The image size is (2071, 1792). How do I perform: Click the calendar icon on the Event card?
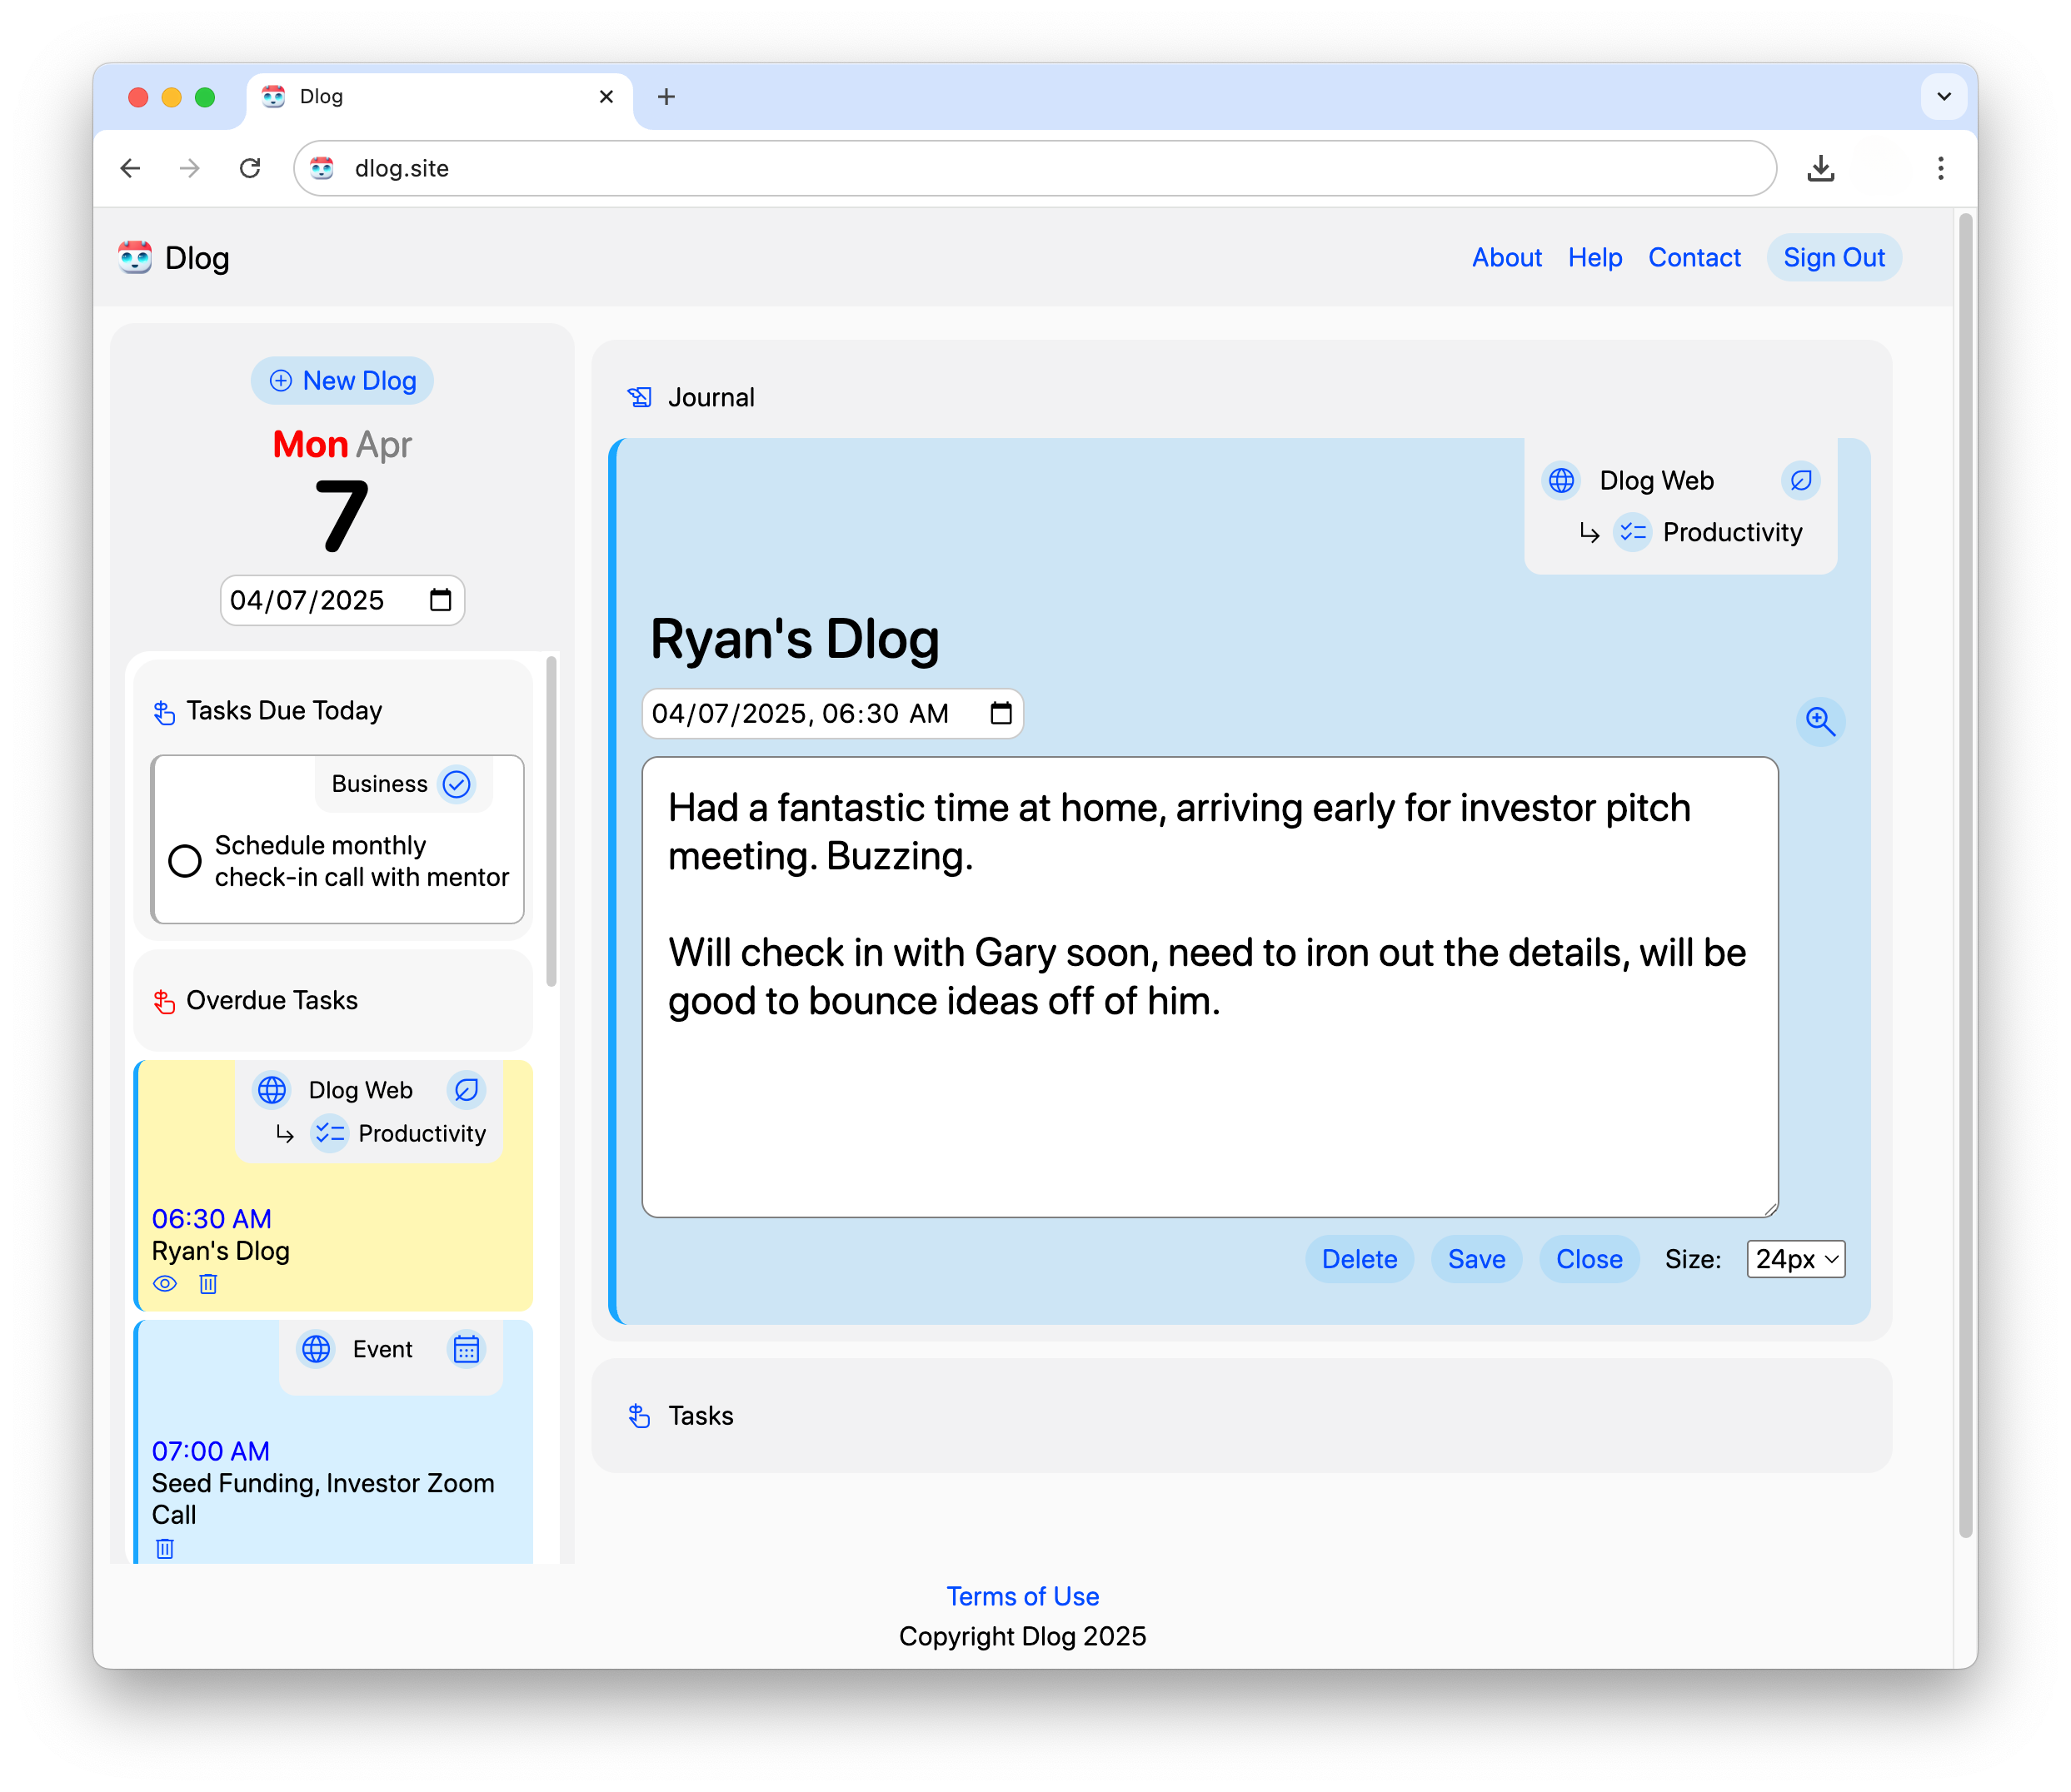point(467,1349)
